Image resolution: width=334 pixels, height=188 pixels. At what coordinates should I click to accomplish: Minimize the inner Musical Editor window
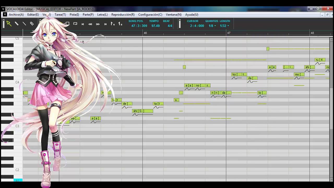click(x=323, y=15)
